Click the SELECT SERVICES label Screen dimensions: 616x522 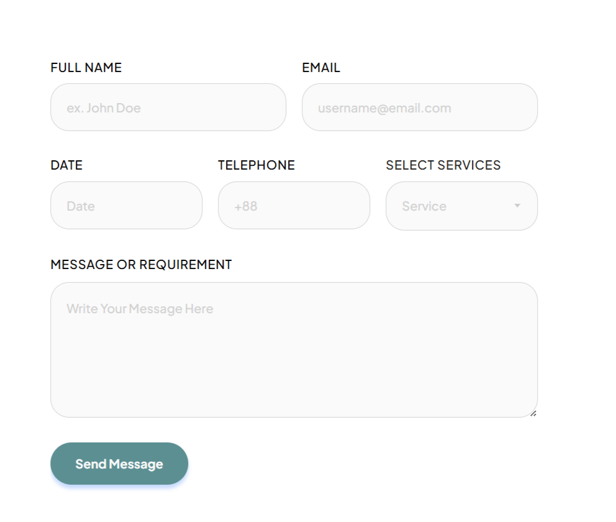coord(443,165)
